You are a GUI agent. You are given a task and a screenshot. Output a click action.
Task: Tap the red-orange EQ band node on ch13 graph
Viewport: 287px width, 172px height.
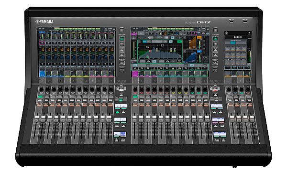click(150, 51)
